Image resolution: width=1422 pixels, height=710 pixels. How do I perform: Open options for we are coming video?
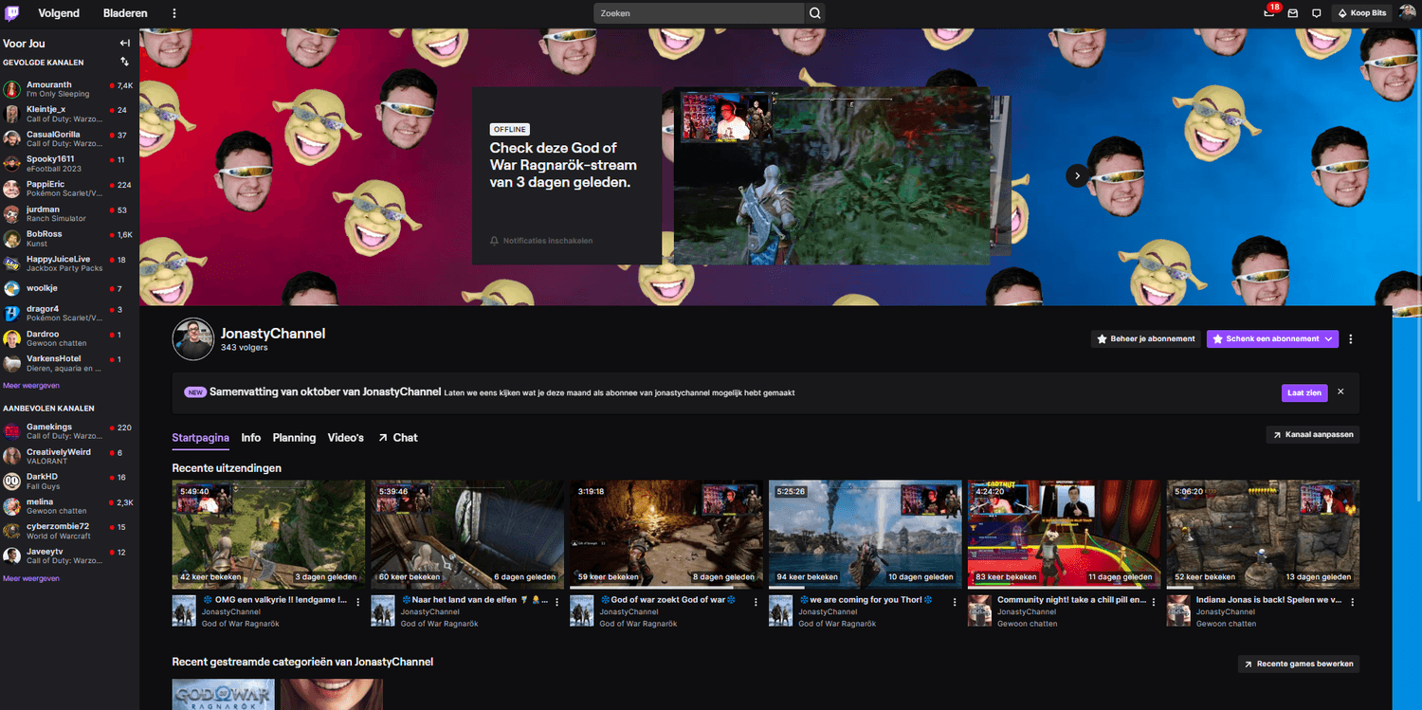[955, 602]
